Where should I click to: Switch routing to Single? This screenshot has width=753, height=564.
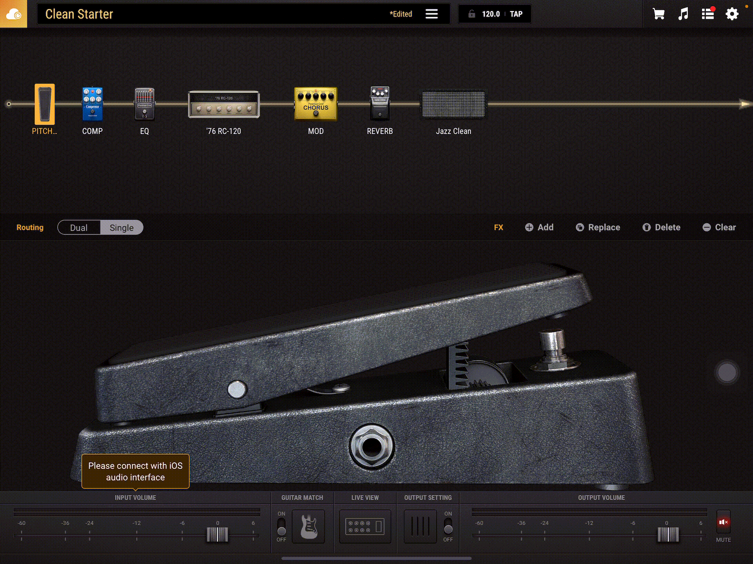point(122,228)
